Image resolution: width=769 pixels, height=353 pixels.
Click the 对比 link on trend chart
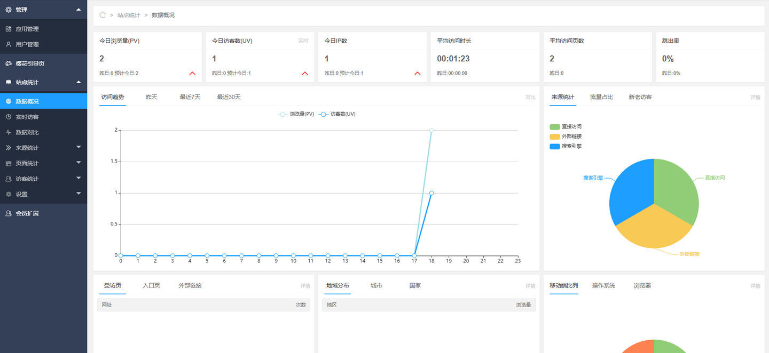click(x=530, y=98)
